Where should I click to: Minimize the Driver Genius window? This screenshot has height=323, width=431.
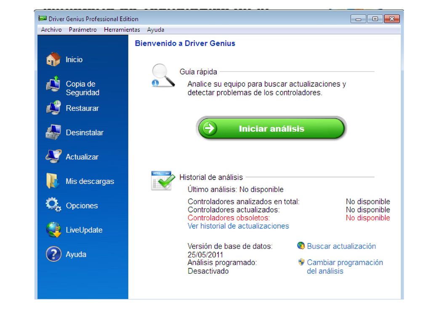(x=359, y=19)
